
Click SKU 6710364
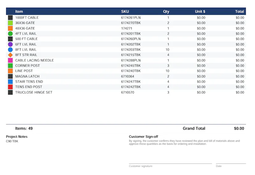pyautogui.click(x=127, y=76)
